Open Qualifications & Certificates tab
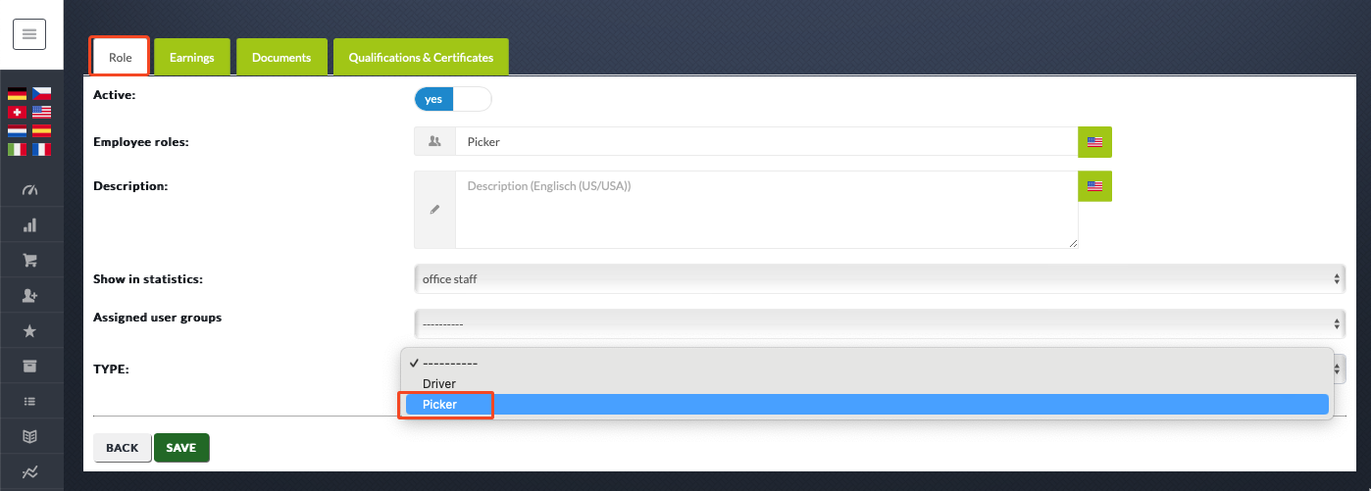 421,57
